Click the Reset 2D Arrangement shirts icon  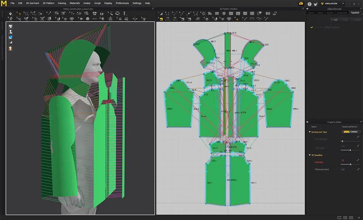(95, 13)
